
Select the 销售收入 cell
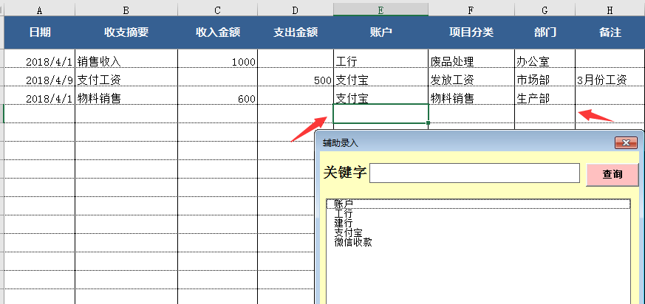point(126,59)
